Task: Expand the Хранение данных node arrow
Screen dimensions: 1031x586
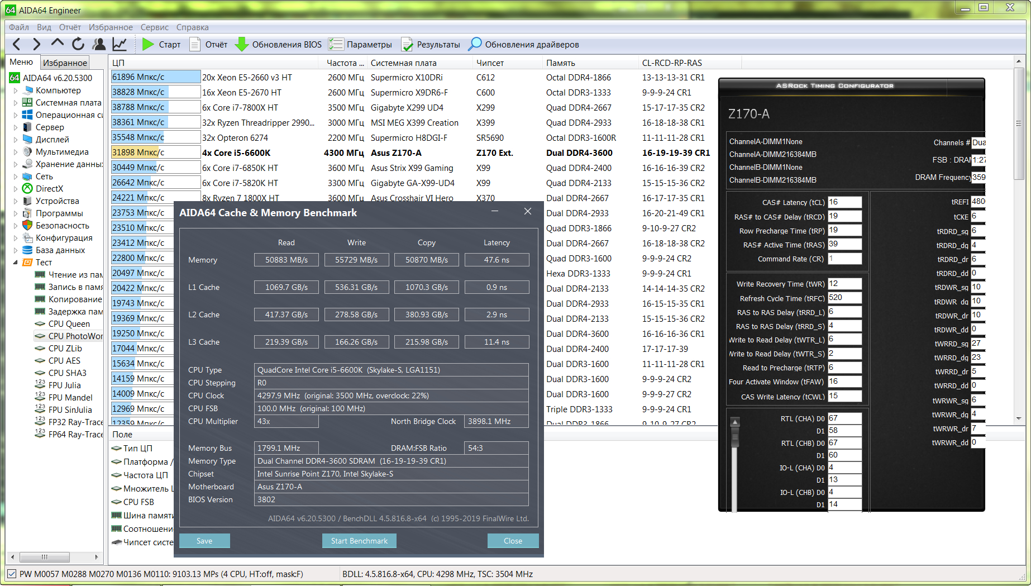Action: click(x=16, y=164)
